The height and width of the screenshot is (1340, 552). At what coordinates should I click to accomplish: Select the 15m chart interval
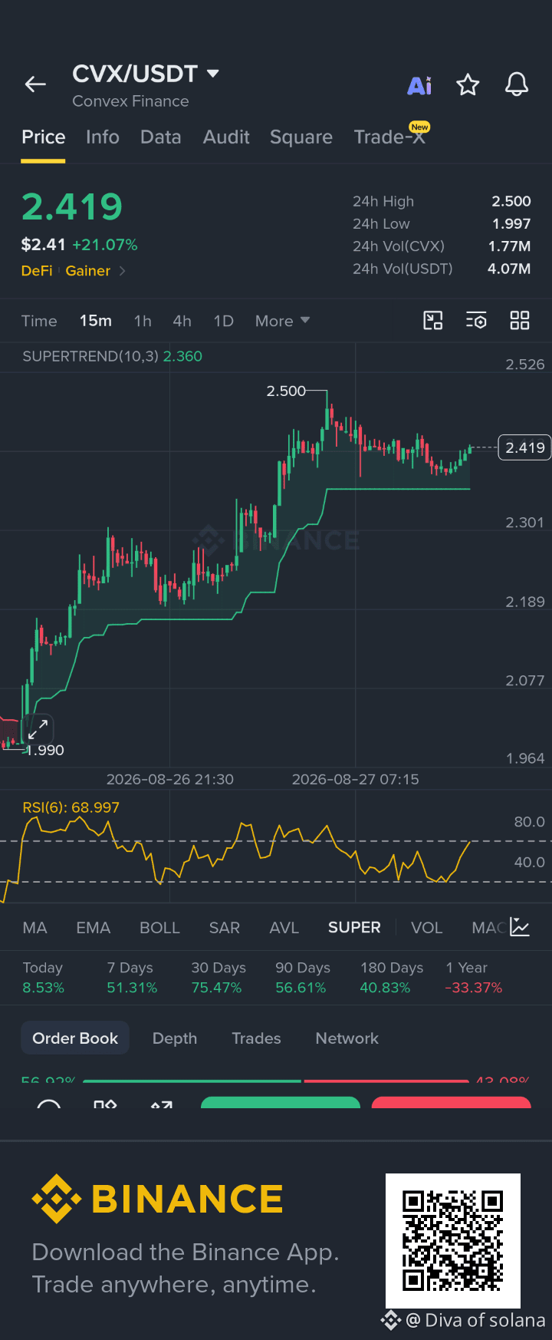click(96, 321)
